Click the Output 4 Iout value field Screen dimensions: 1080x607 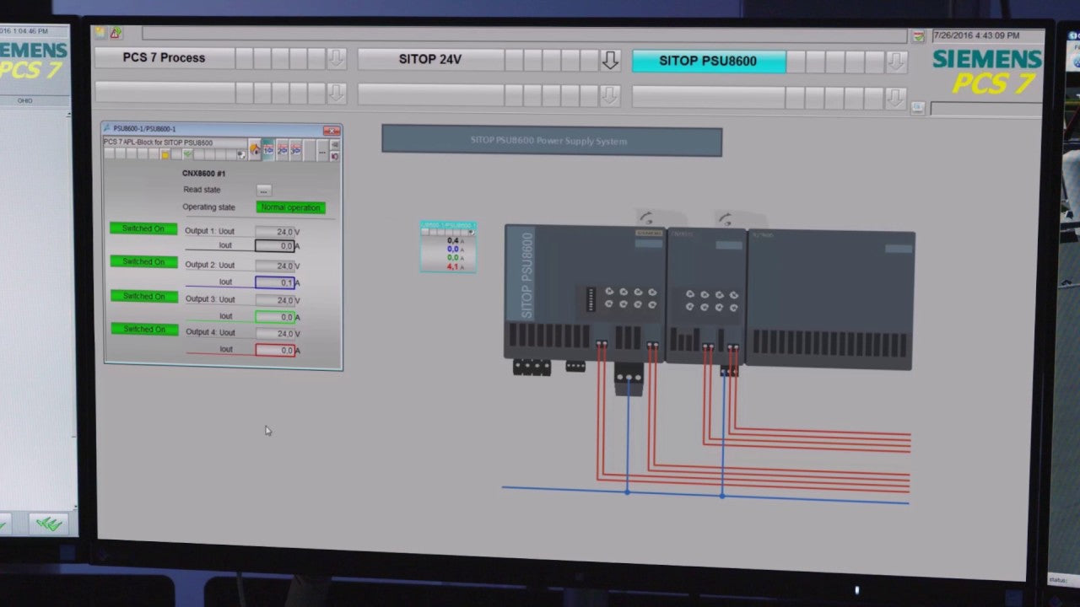275,350
